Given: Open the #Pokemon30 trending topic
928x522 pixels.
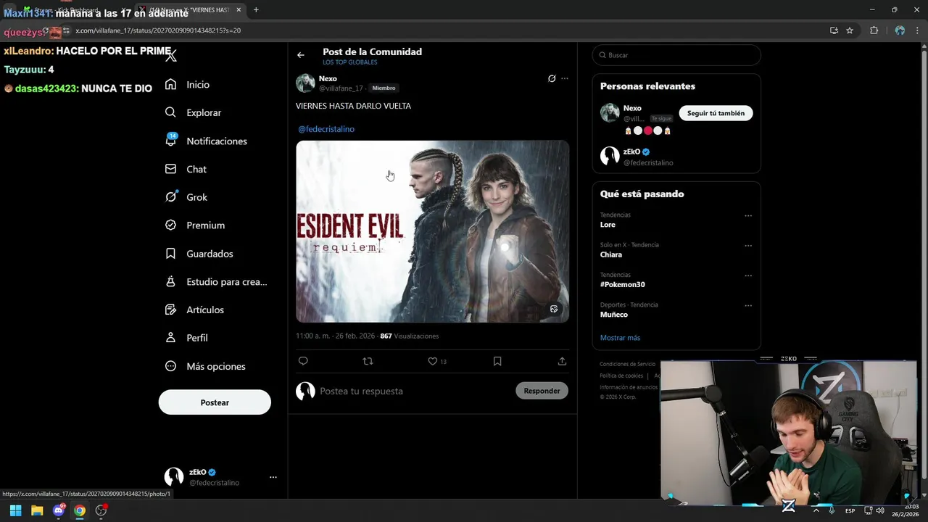Looking at the screenshot, I should click(622, 284).
